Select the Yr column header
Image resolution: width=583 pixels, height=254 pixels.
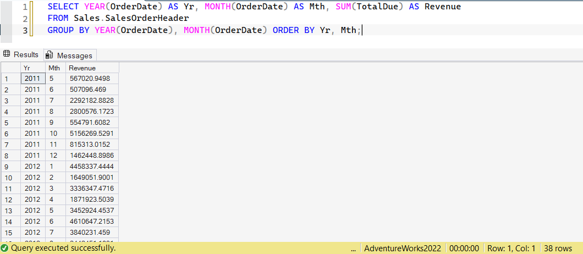pyautogui.click(x=33, y=68)
